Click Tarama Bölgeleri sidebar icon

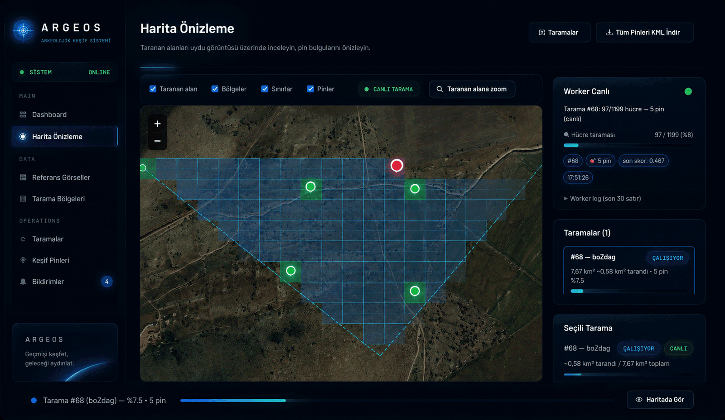click(x=23, y=199)
